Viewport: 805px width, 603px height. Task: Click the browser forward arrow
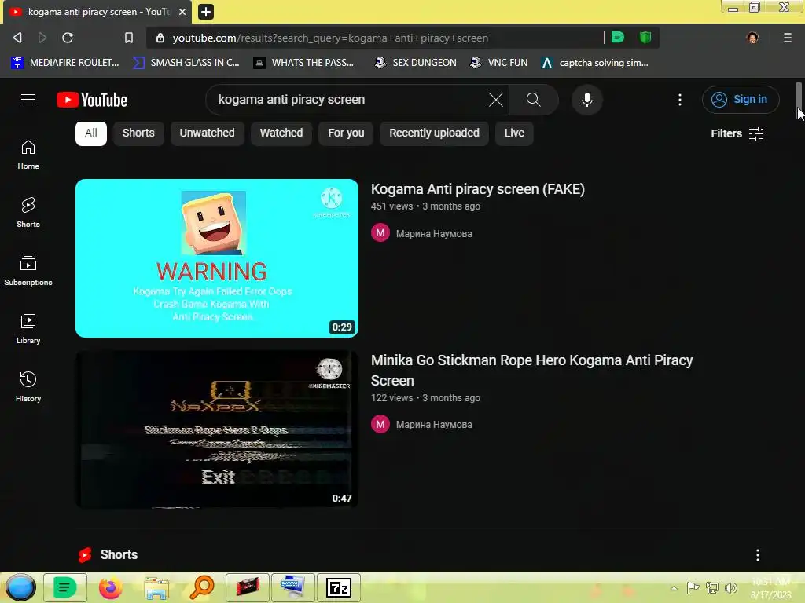pyautogui.click(x=42, y=38)
